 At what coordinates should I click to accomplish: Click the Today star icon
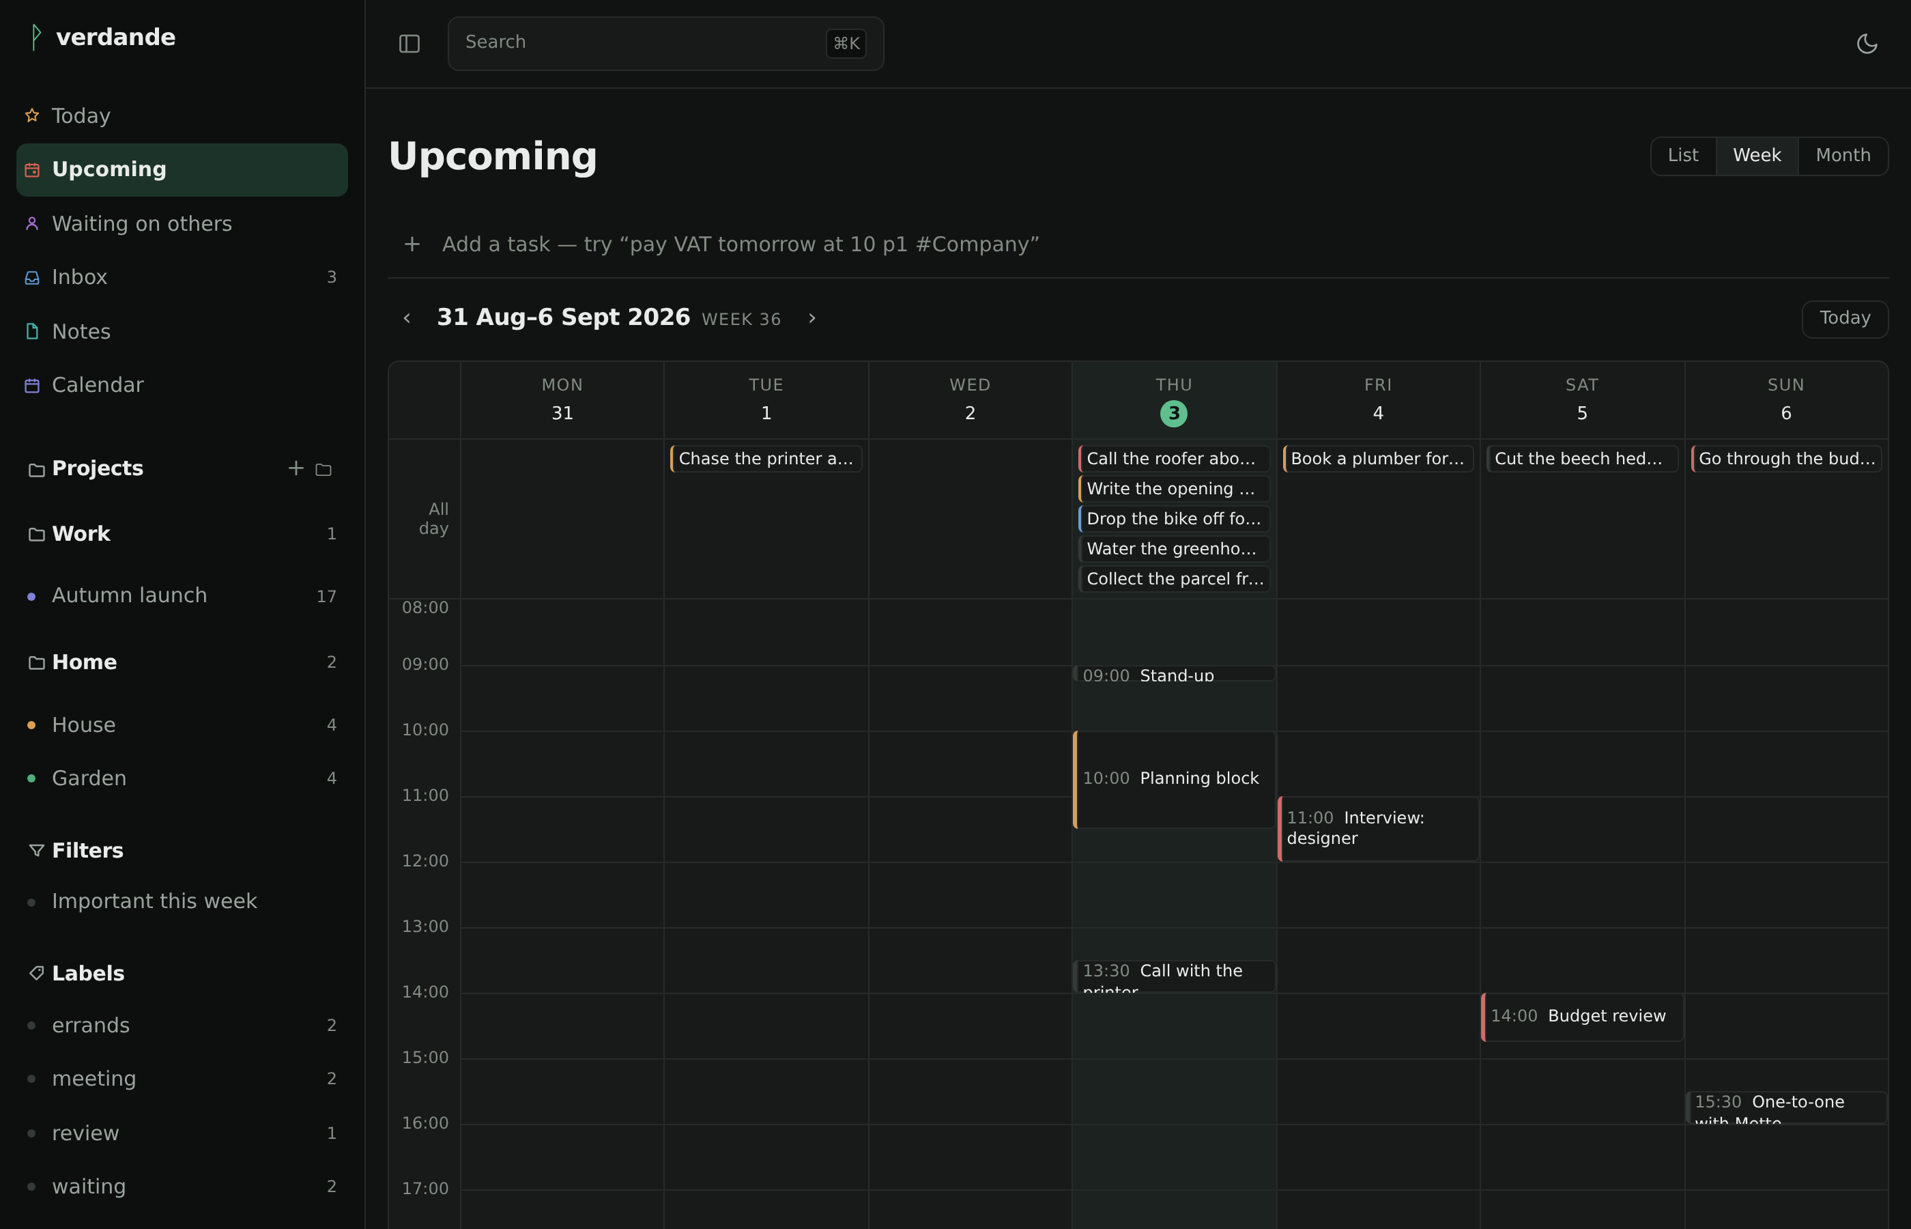tap(32, 115)
